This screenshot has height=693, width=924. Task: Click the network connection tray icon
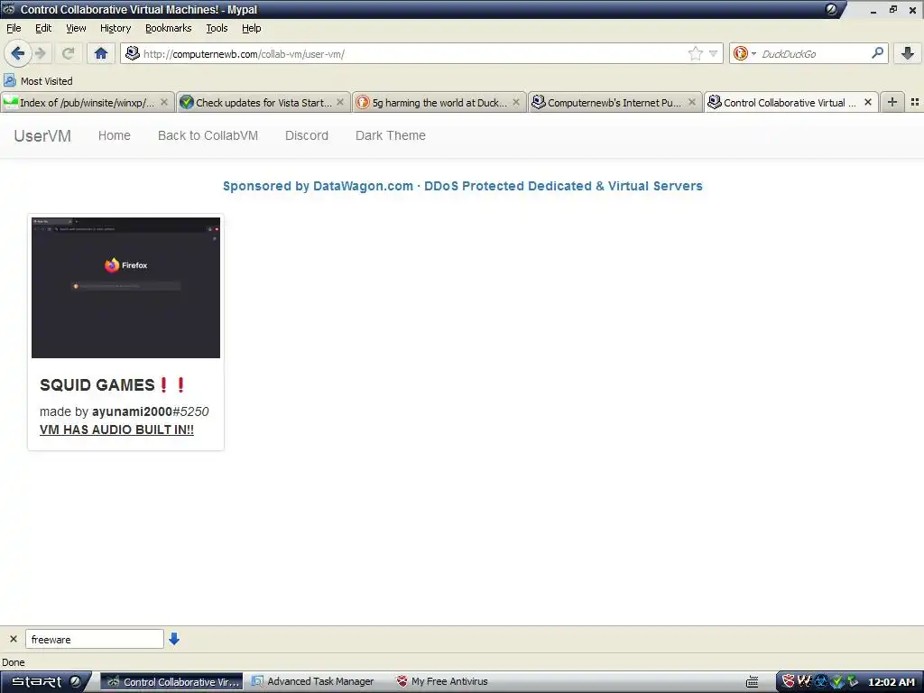tap(852, 682)
